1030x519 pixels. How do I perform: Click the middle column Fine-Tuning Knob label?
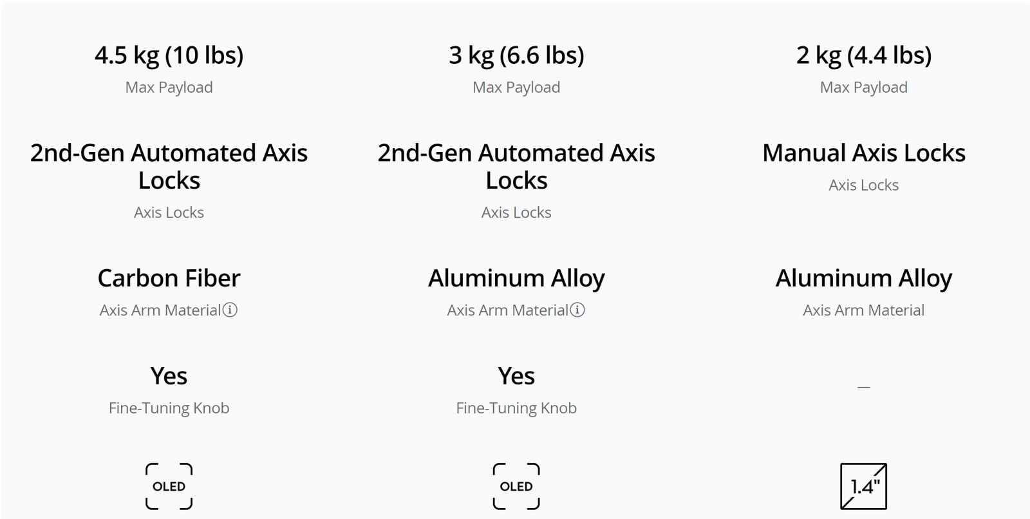(516, 408)
